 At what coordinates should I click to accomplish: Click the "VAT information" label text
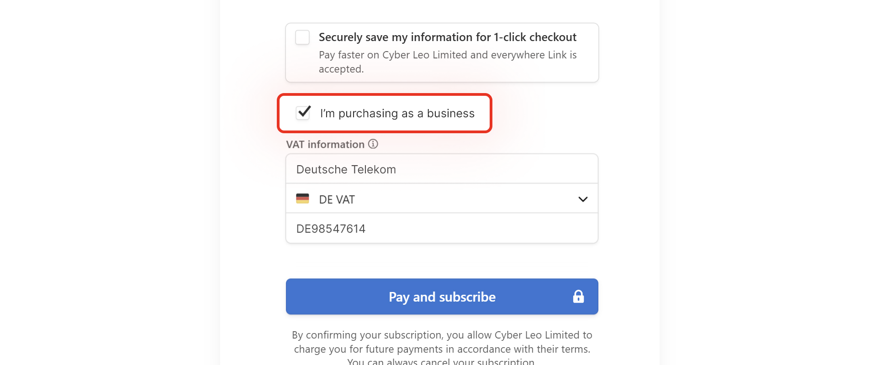(x=325, y=145)
